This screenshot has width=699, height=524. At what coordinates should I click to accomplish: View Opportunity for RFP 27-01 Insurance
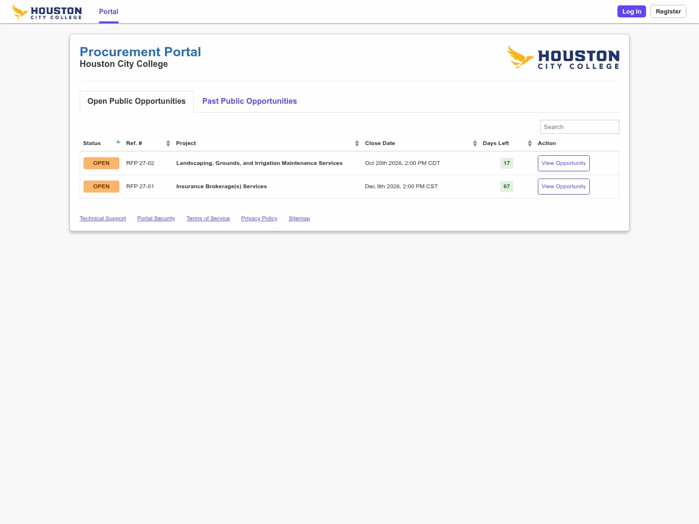564,186
